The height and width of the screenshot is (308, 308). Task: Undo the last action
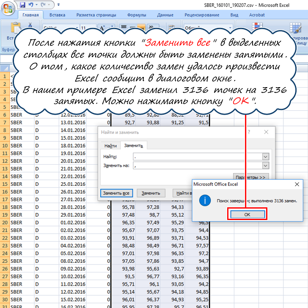click(x=31, y=5)
